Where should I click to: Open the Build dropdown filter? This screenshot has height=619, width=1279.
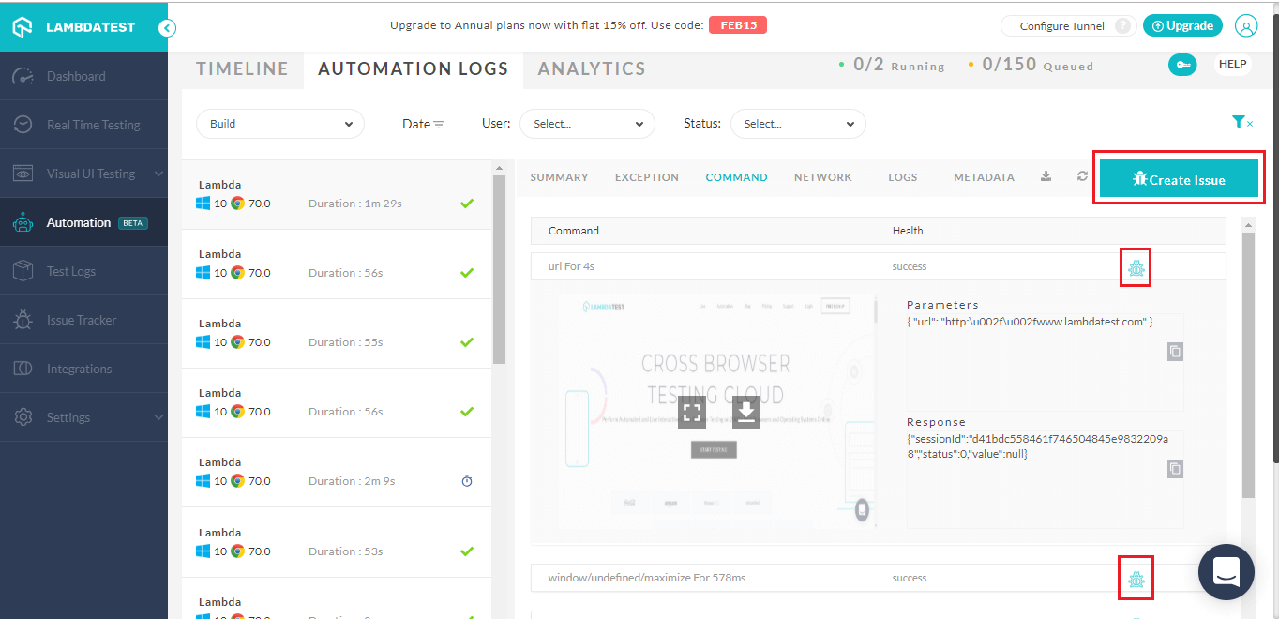pyautogui.click(x=279, y=123)
